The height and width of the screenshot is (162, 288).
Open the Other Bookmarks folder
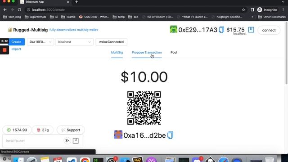(x=272, y=17)
